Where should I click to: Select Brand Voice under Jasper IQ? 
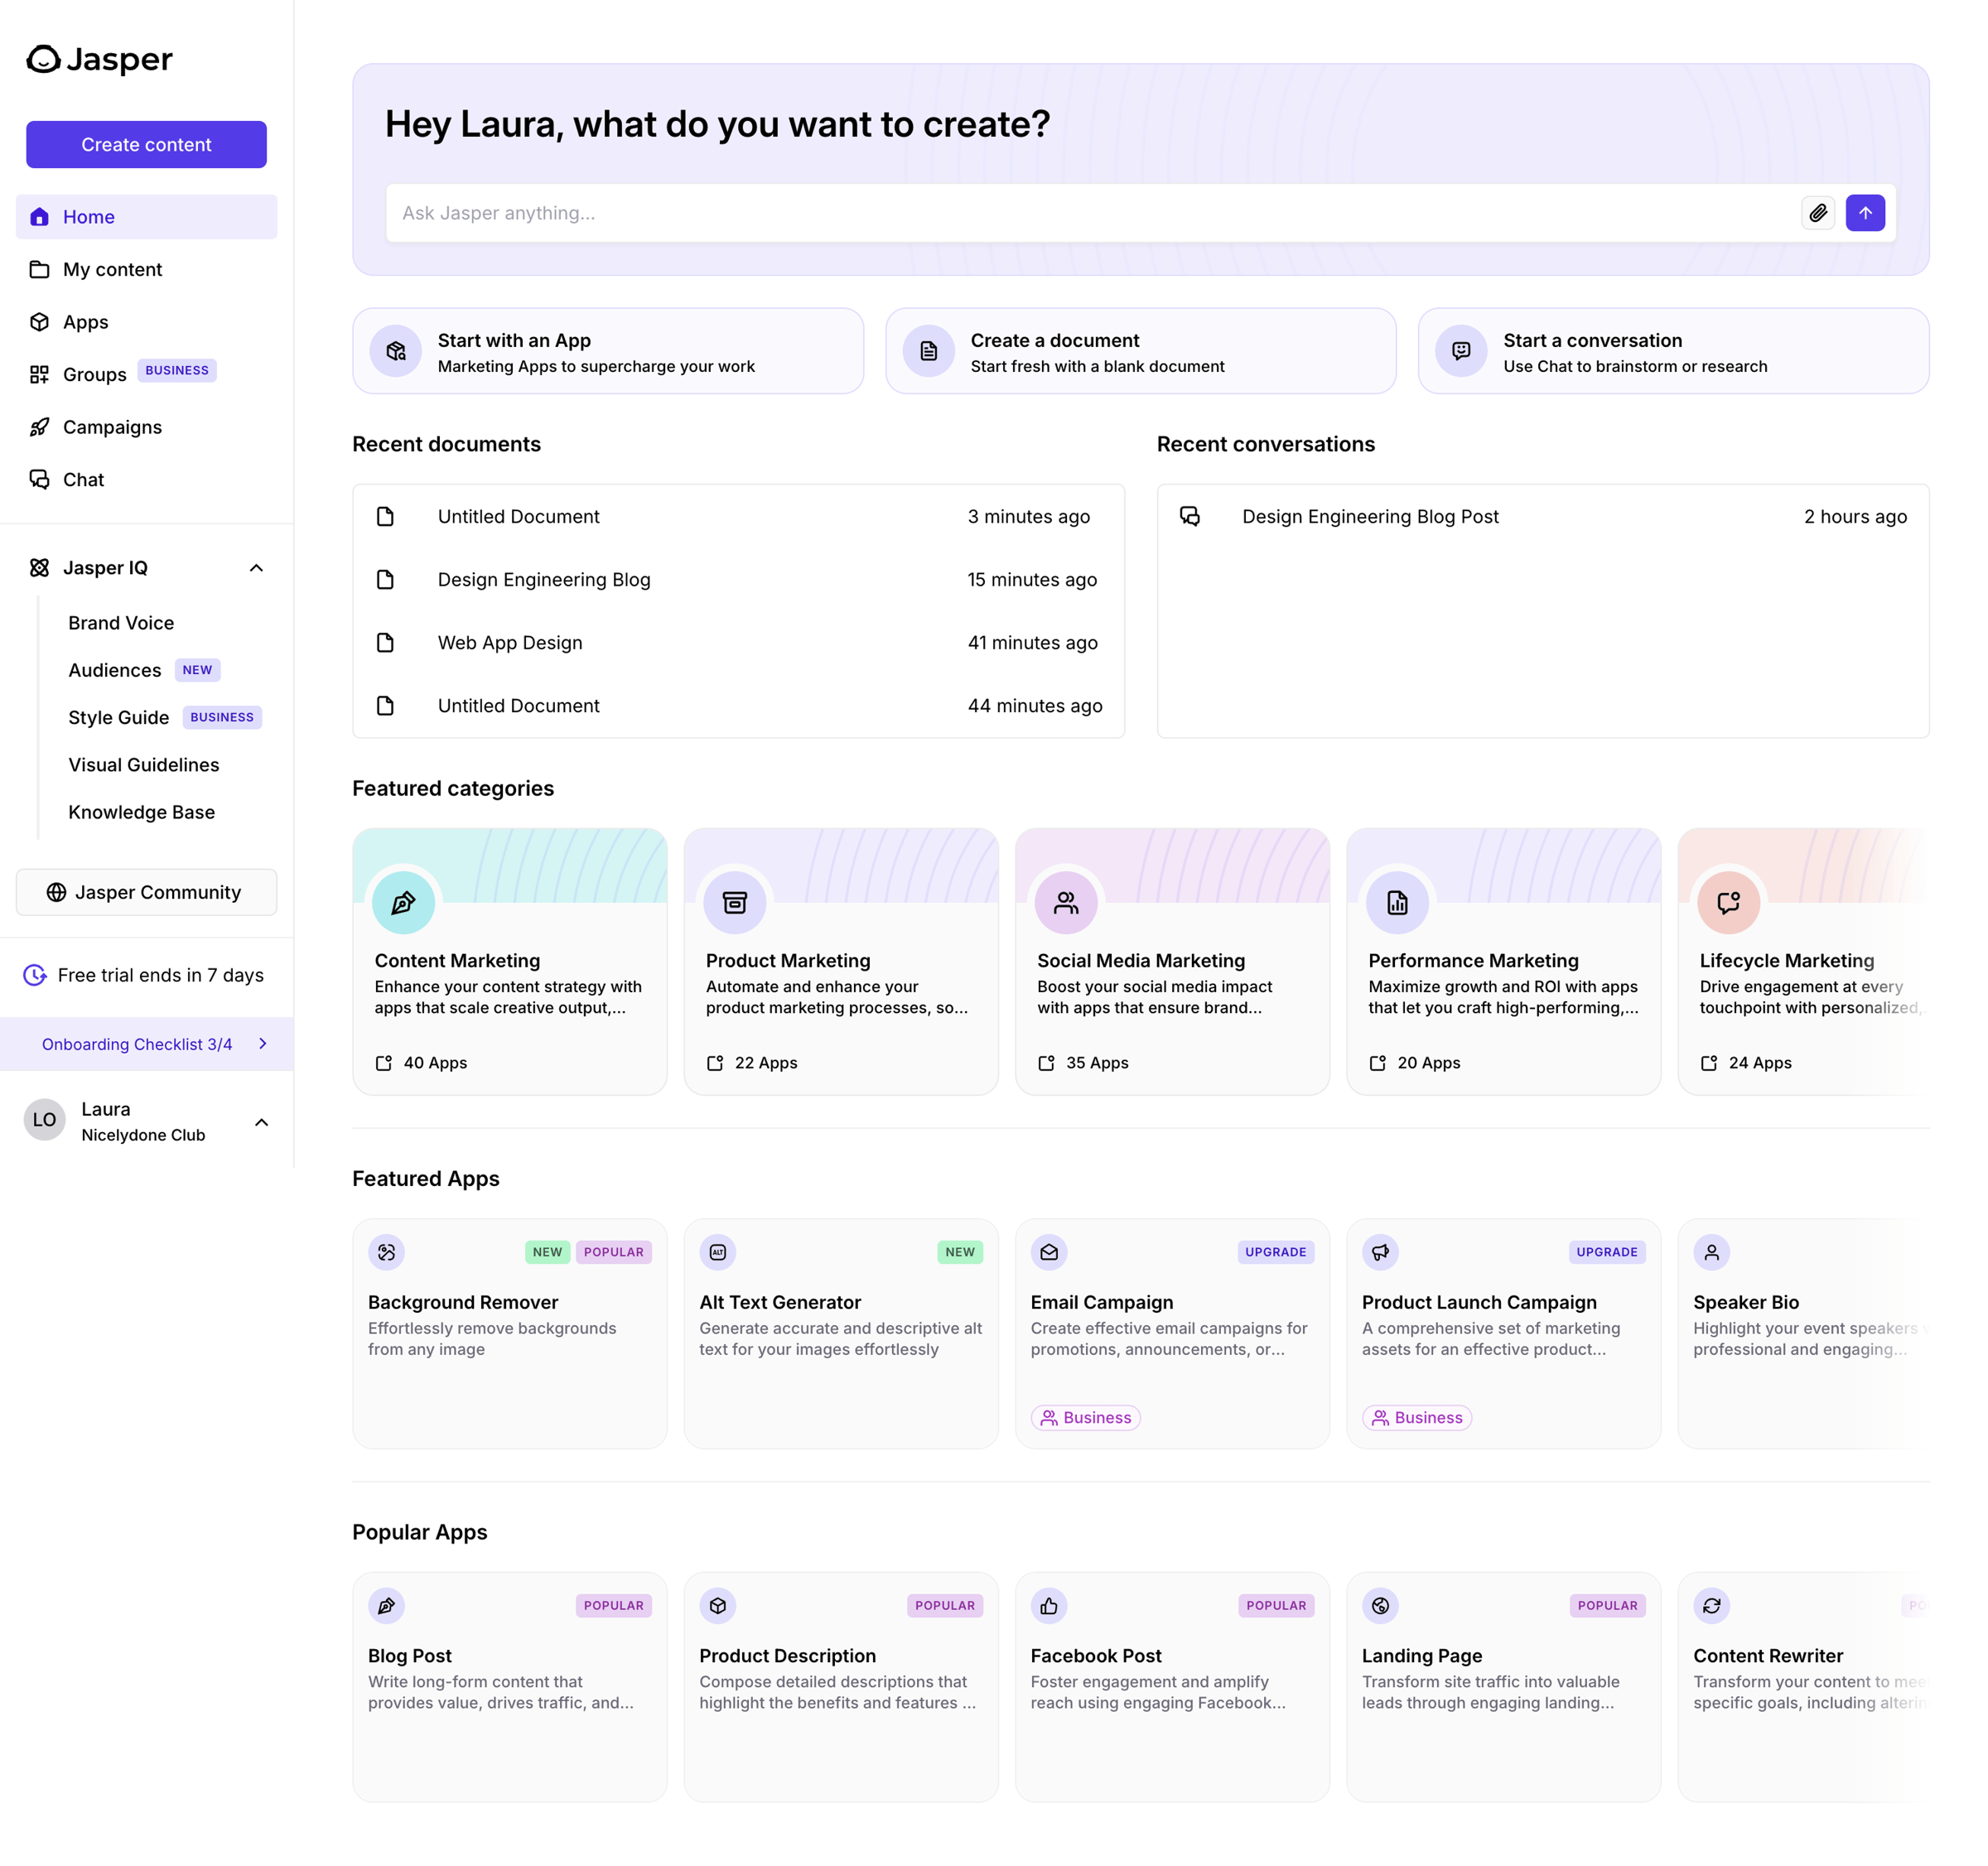click(x=121, y=622)
